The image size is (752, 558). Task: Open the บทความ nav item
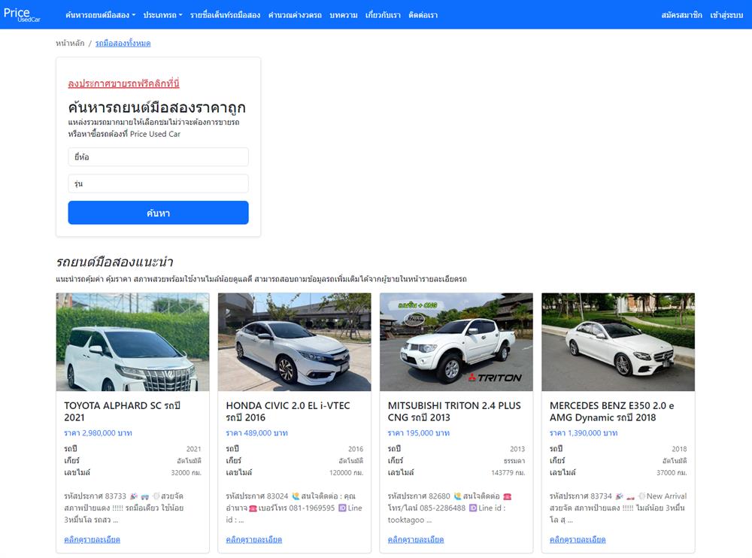pyautogui.click(x=343, y=15)
